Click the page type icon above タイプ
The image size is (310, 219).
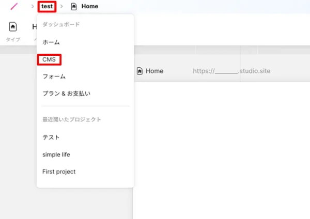[x=13, y=26]
